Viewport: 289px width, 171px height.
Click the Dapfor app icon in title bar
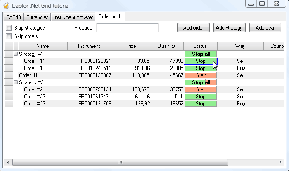(x=6, y=6)
